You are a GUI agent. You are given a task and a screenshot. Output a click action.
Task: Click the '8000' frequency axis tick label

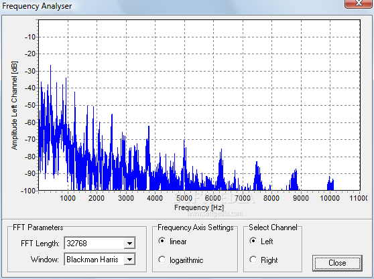point(271,198)
